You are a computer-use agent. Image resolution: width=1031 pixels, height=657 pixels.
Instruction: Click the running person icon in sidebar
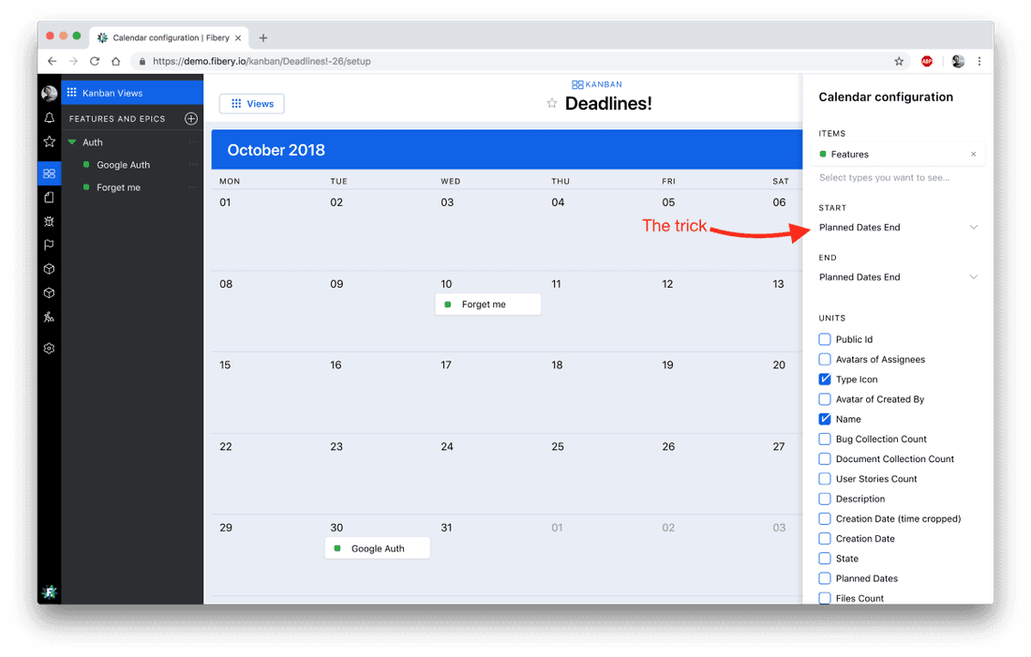(49, 317)
